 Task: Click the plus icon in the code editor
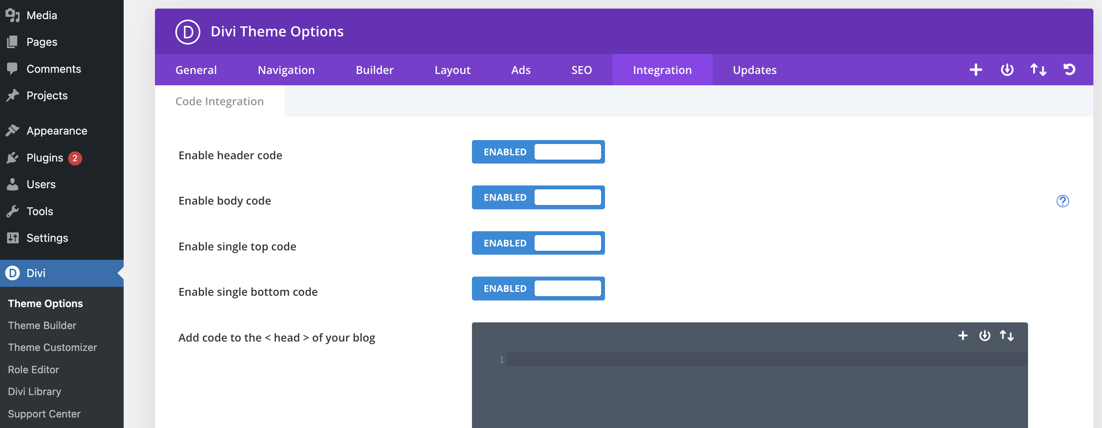click(x=963, y=336)
